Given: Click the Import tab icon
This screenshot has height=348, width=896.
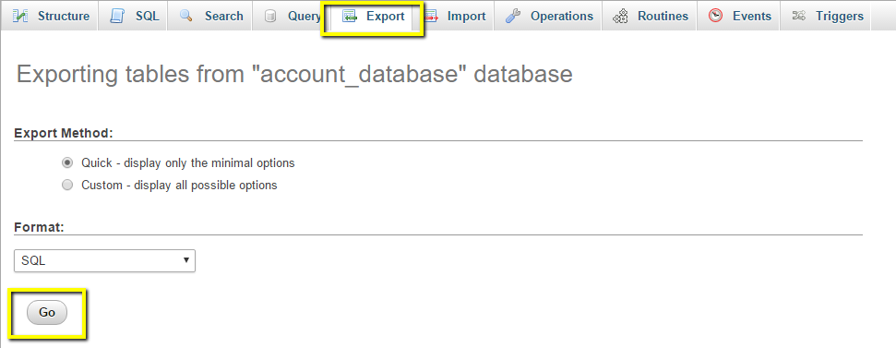Looking at the screenshot, I should click(432, 17).
